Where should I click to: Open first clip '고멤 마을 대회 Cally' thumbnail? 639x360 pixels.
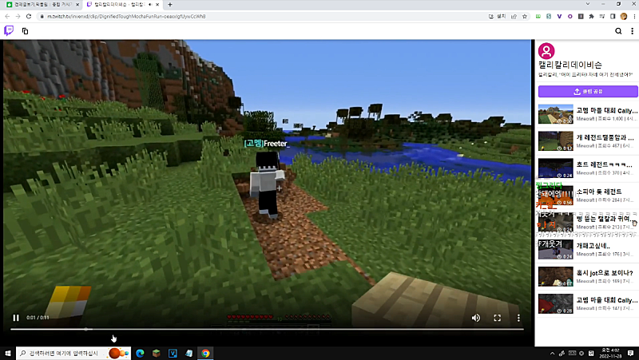[555, 114]
